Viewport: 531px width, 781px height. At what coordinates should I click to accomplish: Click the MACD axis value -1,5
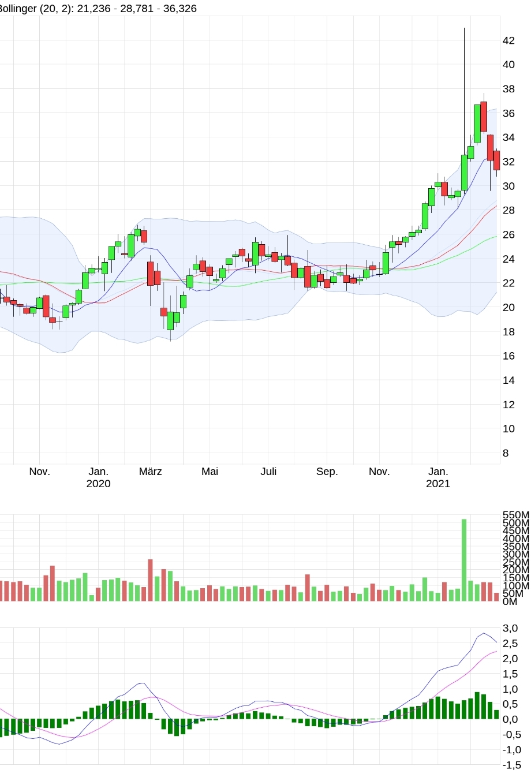[512, 765]
